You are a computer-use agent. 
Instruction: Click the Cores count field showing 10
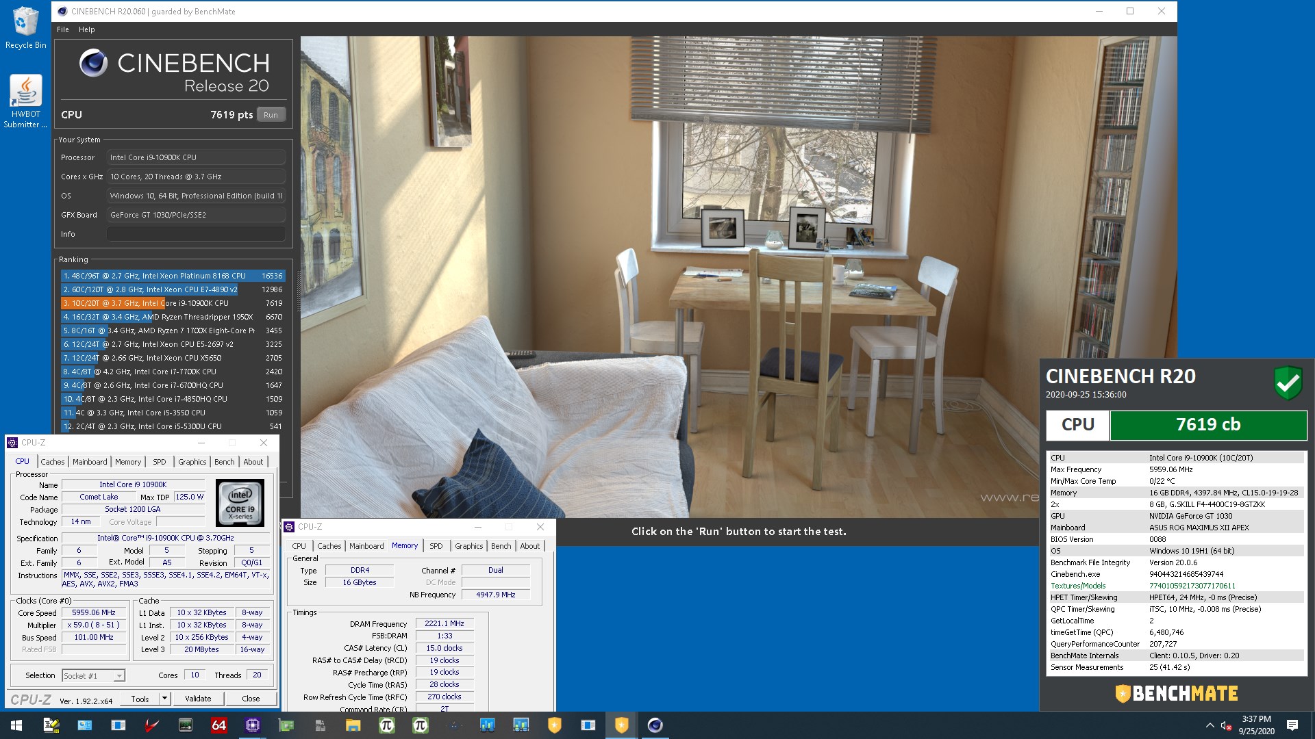[x=195, y=675]
